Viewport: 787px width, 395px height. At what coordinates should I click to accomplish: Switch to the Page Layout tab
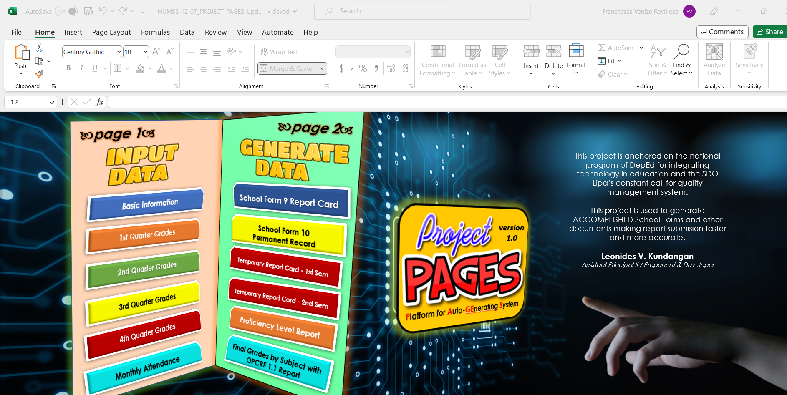111,32
